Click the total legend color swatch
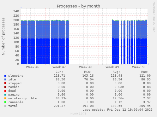This screenshot has height=117, width=157. (5, 106)
